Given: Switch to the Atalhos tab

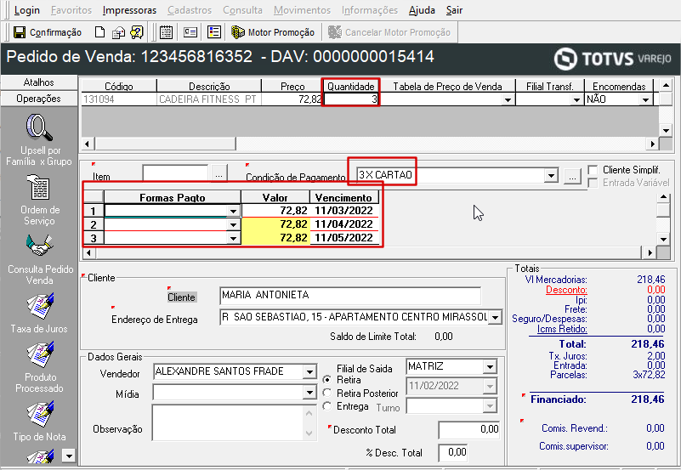Looking at the screenshot, I should click(38, 82).
